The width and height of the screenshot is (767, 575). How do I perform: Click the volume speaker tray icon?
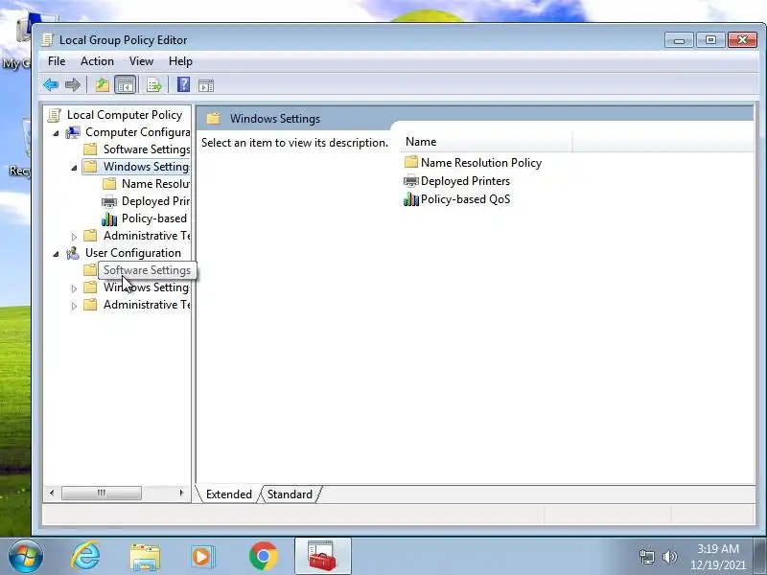point(669,557)
